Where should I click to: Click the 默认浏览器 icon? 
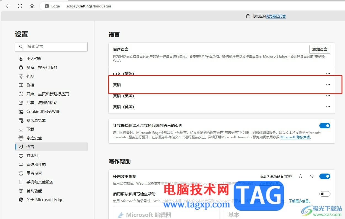[21, 120]
